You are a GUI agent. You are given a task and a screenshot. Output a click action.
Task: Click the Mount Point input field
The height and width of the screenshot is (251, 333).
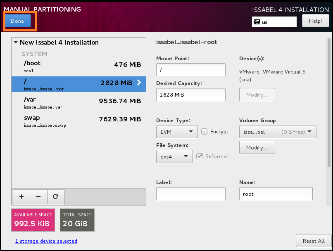point(190,70)
